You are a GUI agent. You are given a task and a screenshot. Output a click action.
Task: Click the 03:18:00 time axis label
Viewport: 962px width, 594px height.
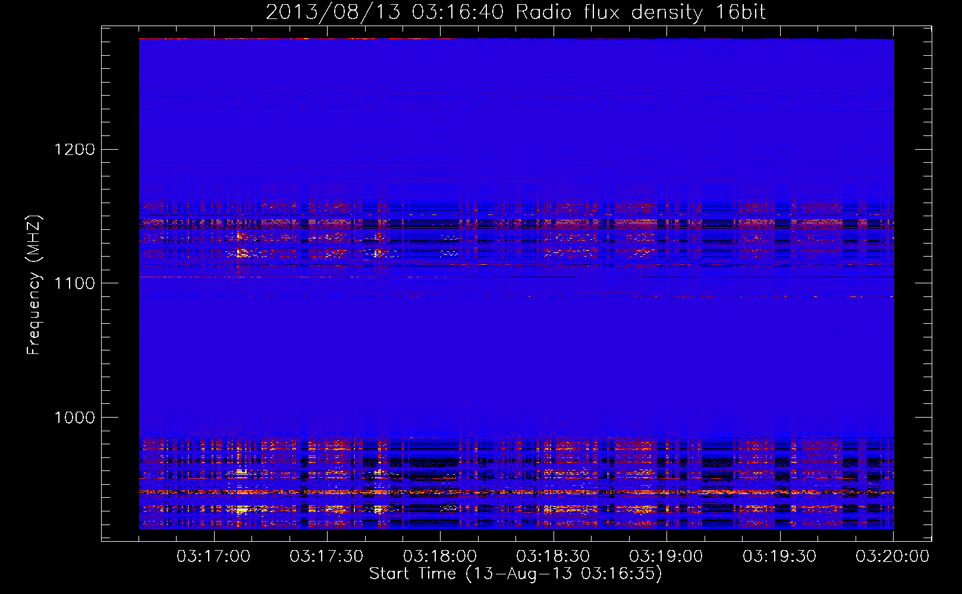(440, 557)
